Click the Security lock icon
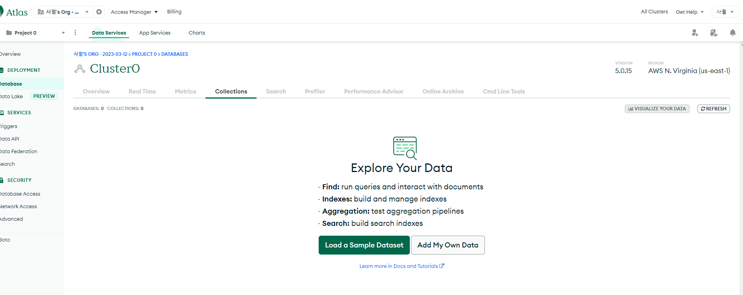This screenshot has height=295, width=743. pyautogui.click(x=2, y=180)
